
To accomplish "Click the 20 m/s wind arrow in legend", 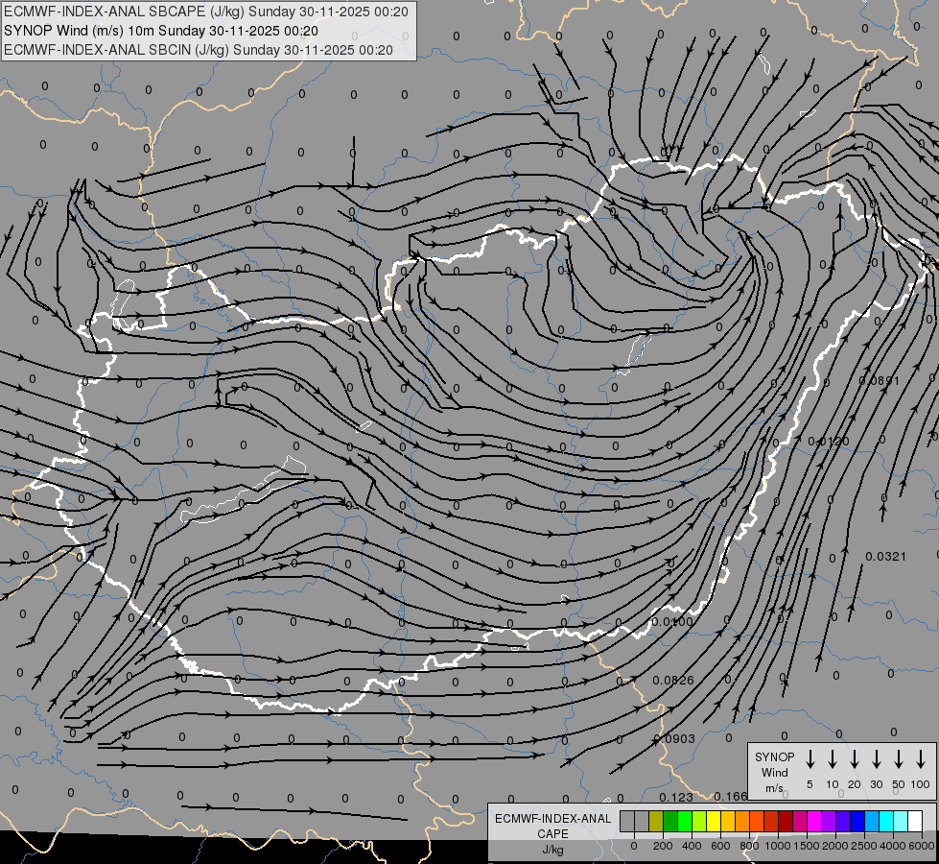I will [x=855, y=759].
